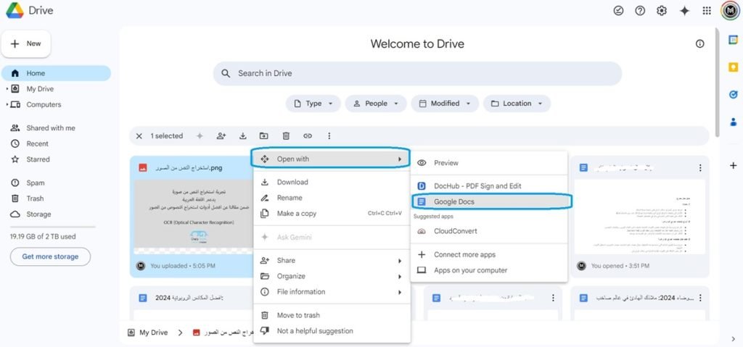
Task: Open the Google account avatar
Action: pyautogui.click(x=730, y=10)
